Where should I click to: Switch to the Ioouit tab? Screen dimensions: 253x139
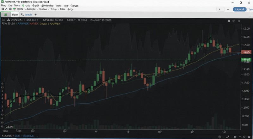[x=27, y=15]
